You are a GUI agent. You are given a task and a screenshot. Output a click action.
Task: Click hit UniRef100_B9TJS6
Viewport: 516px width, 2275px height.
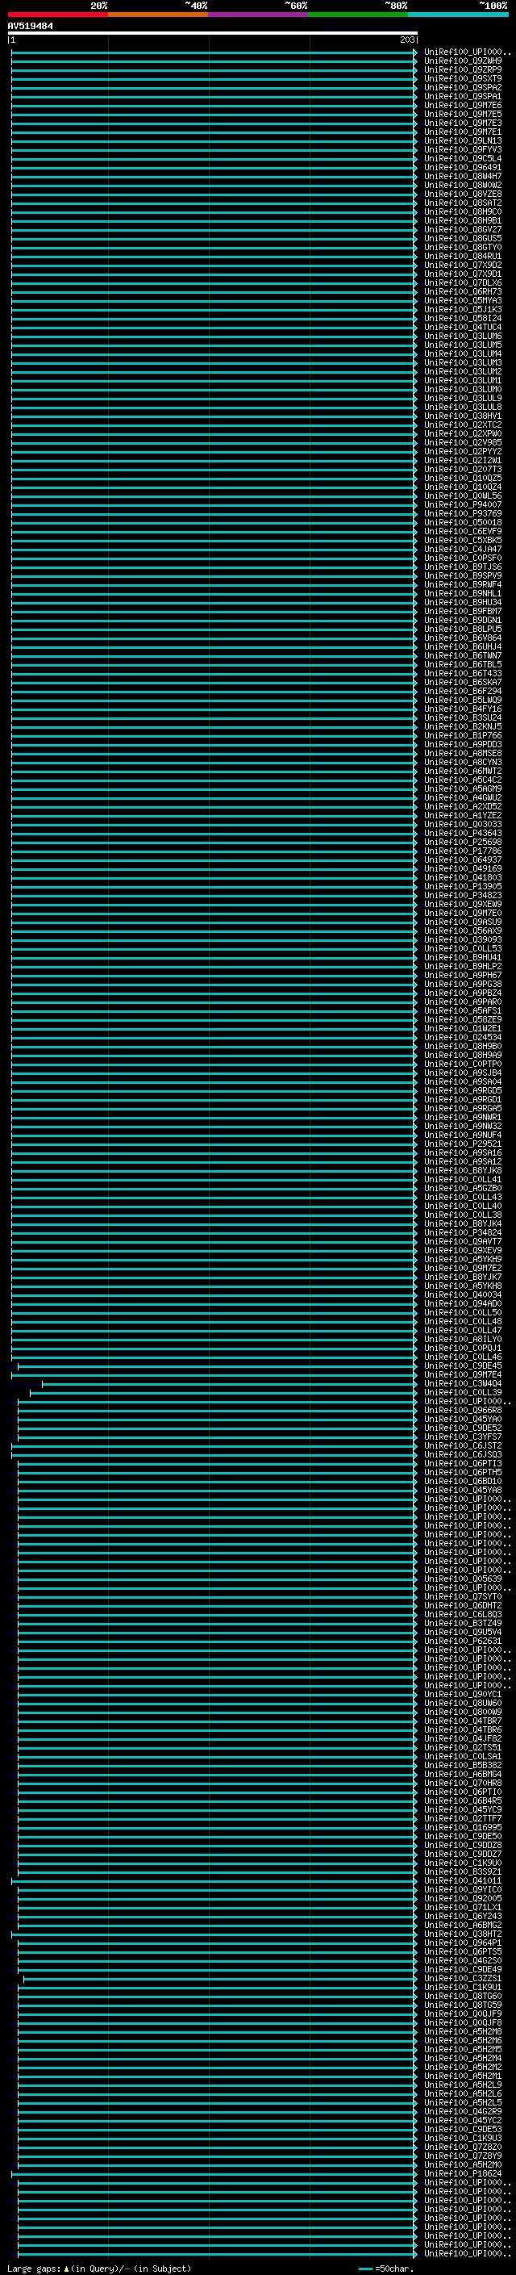click(x=463, y=567)
